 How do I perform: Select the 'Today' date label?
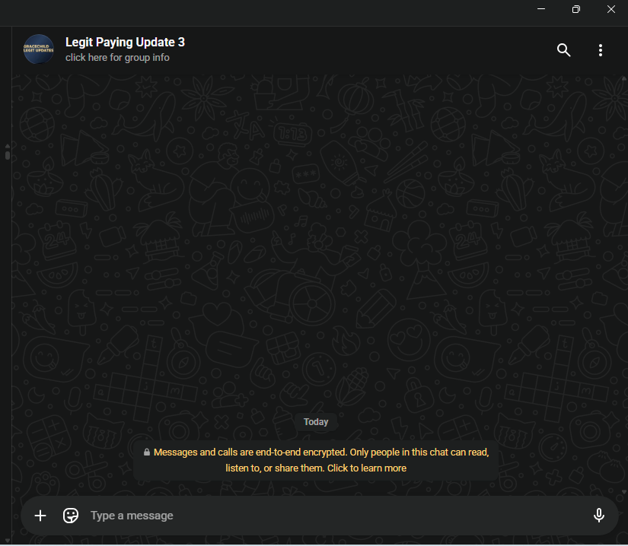click(x=316, y=422)
